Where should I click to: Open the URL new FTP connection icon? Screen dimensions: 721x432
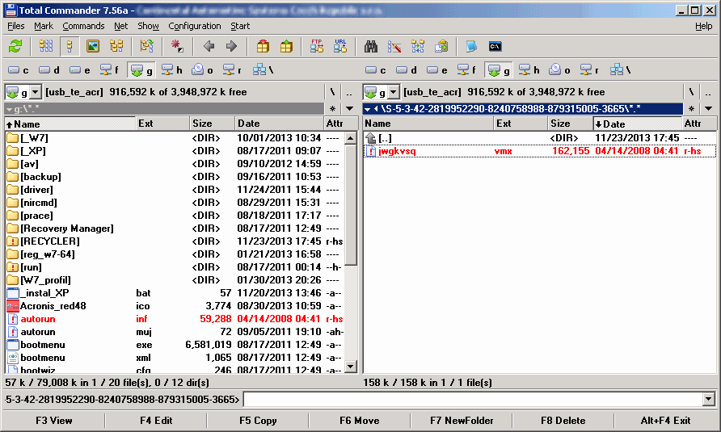click(x=340, y=46)
